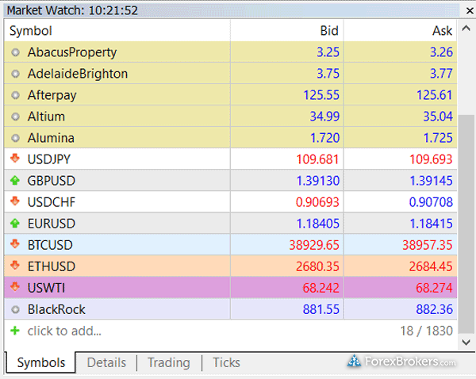Click USDJPY bid price 109.681
This screenshot has height=379, width=476.
317,159
